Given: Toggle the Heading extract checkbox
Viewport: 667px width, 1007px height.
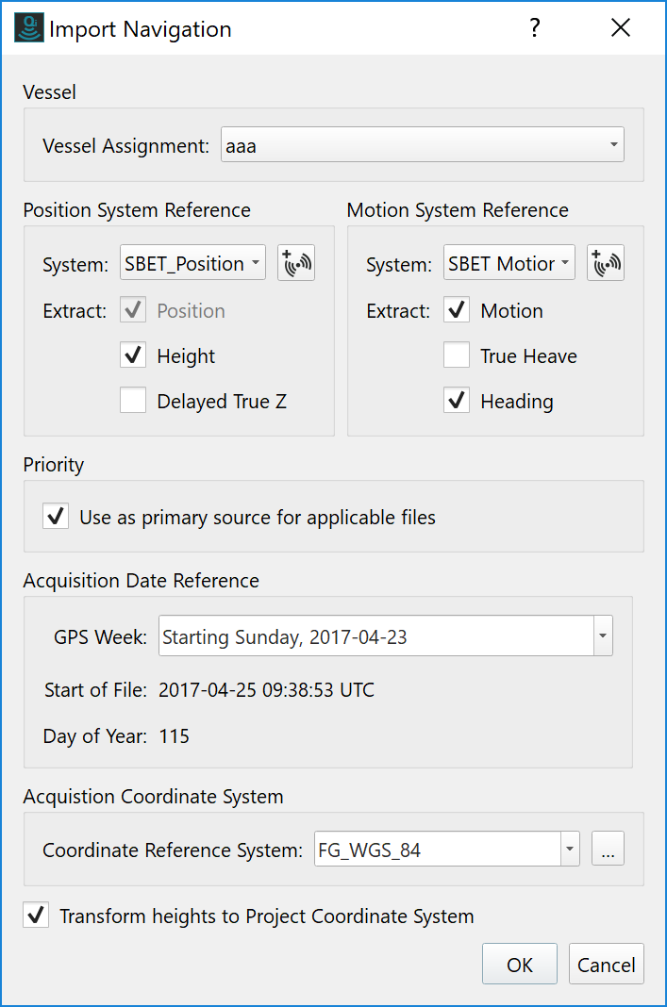Looking at the screenshot, I should 457,402.
